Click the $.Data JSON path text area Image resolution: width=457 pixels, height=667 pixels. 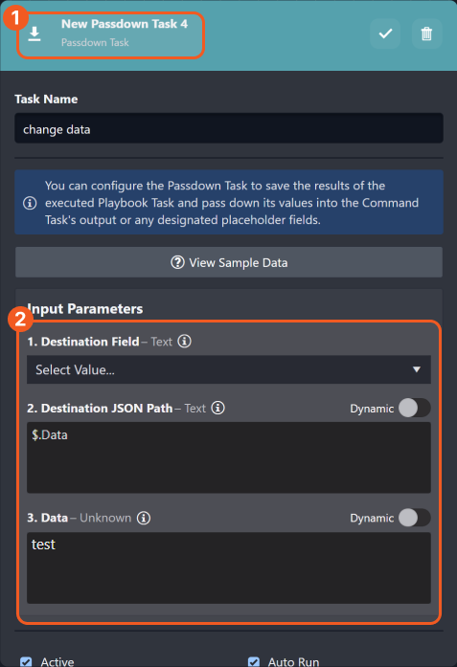click(229, 457)
